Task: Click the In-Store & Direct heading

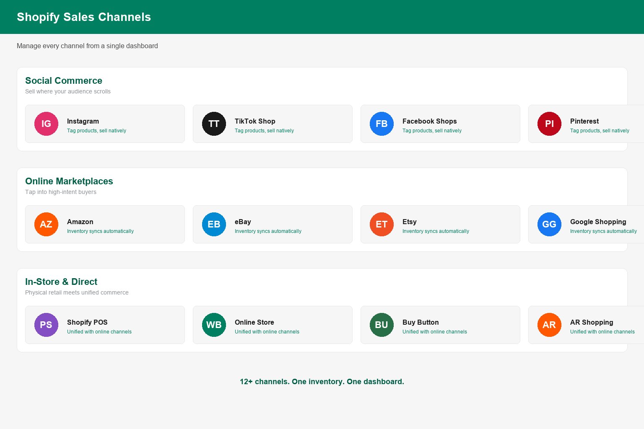Action: click(x=61, y=282)
